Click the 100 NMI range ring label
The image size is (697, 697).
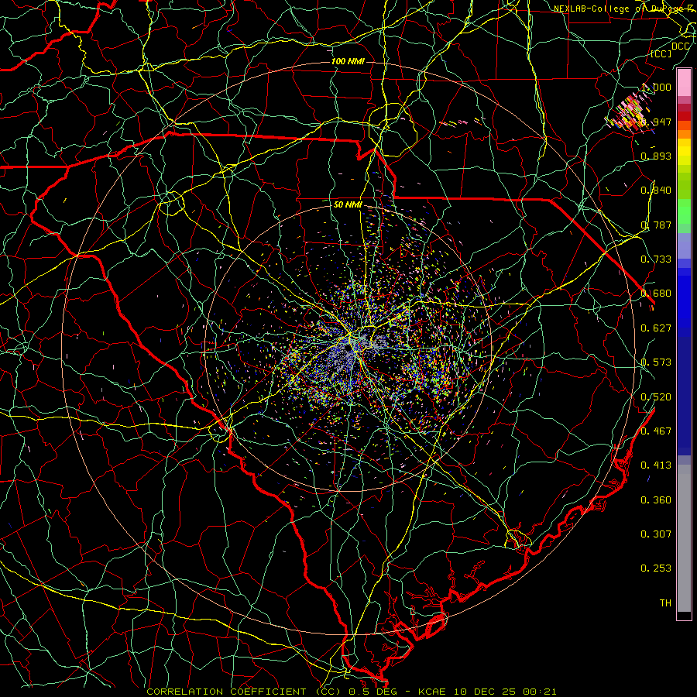point(348,61)
